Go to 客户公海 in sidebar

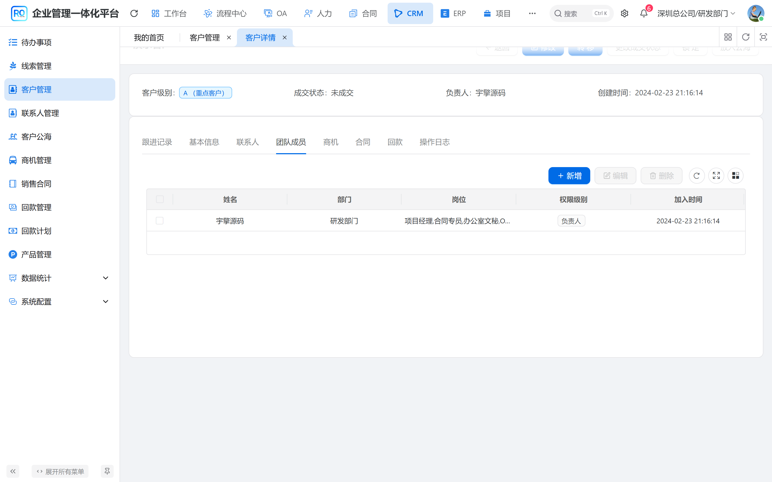tap(60, 137)
